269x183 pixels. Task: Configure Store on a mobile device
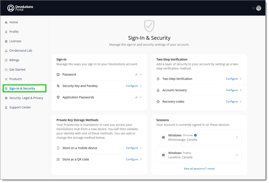click(132, 148)
